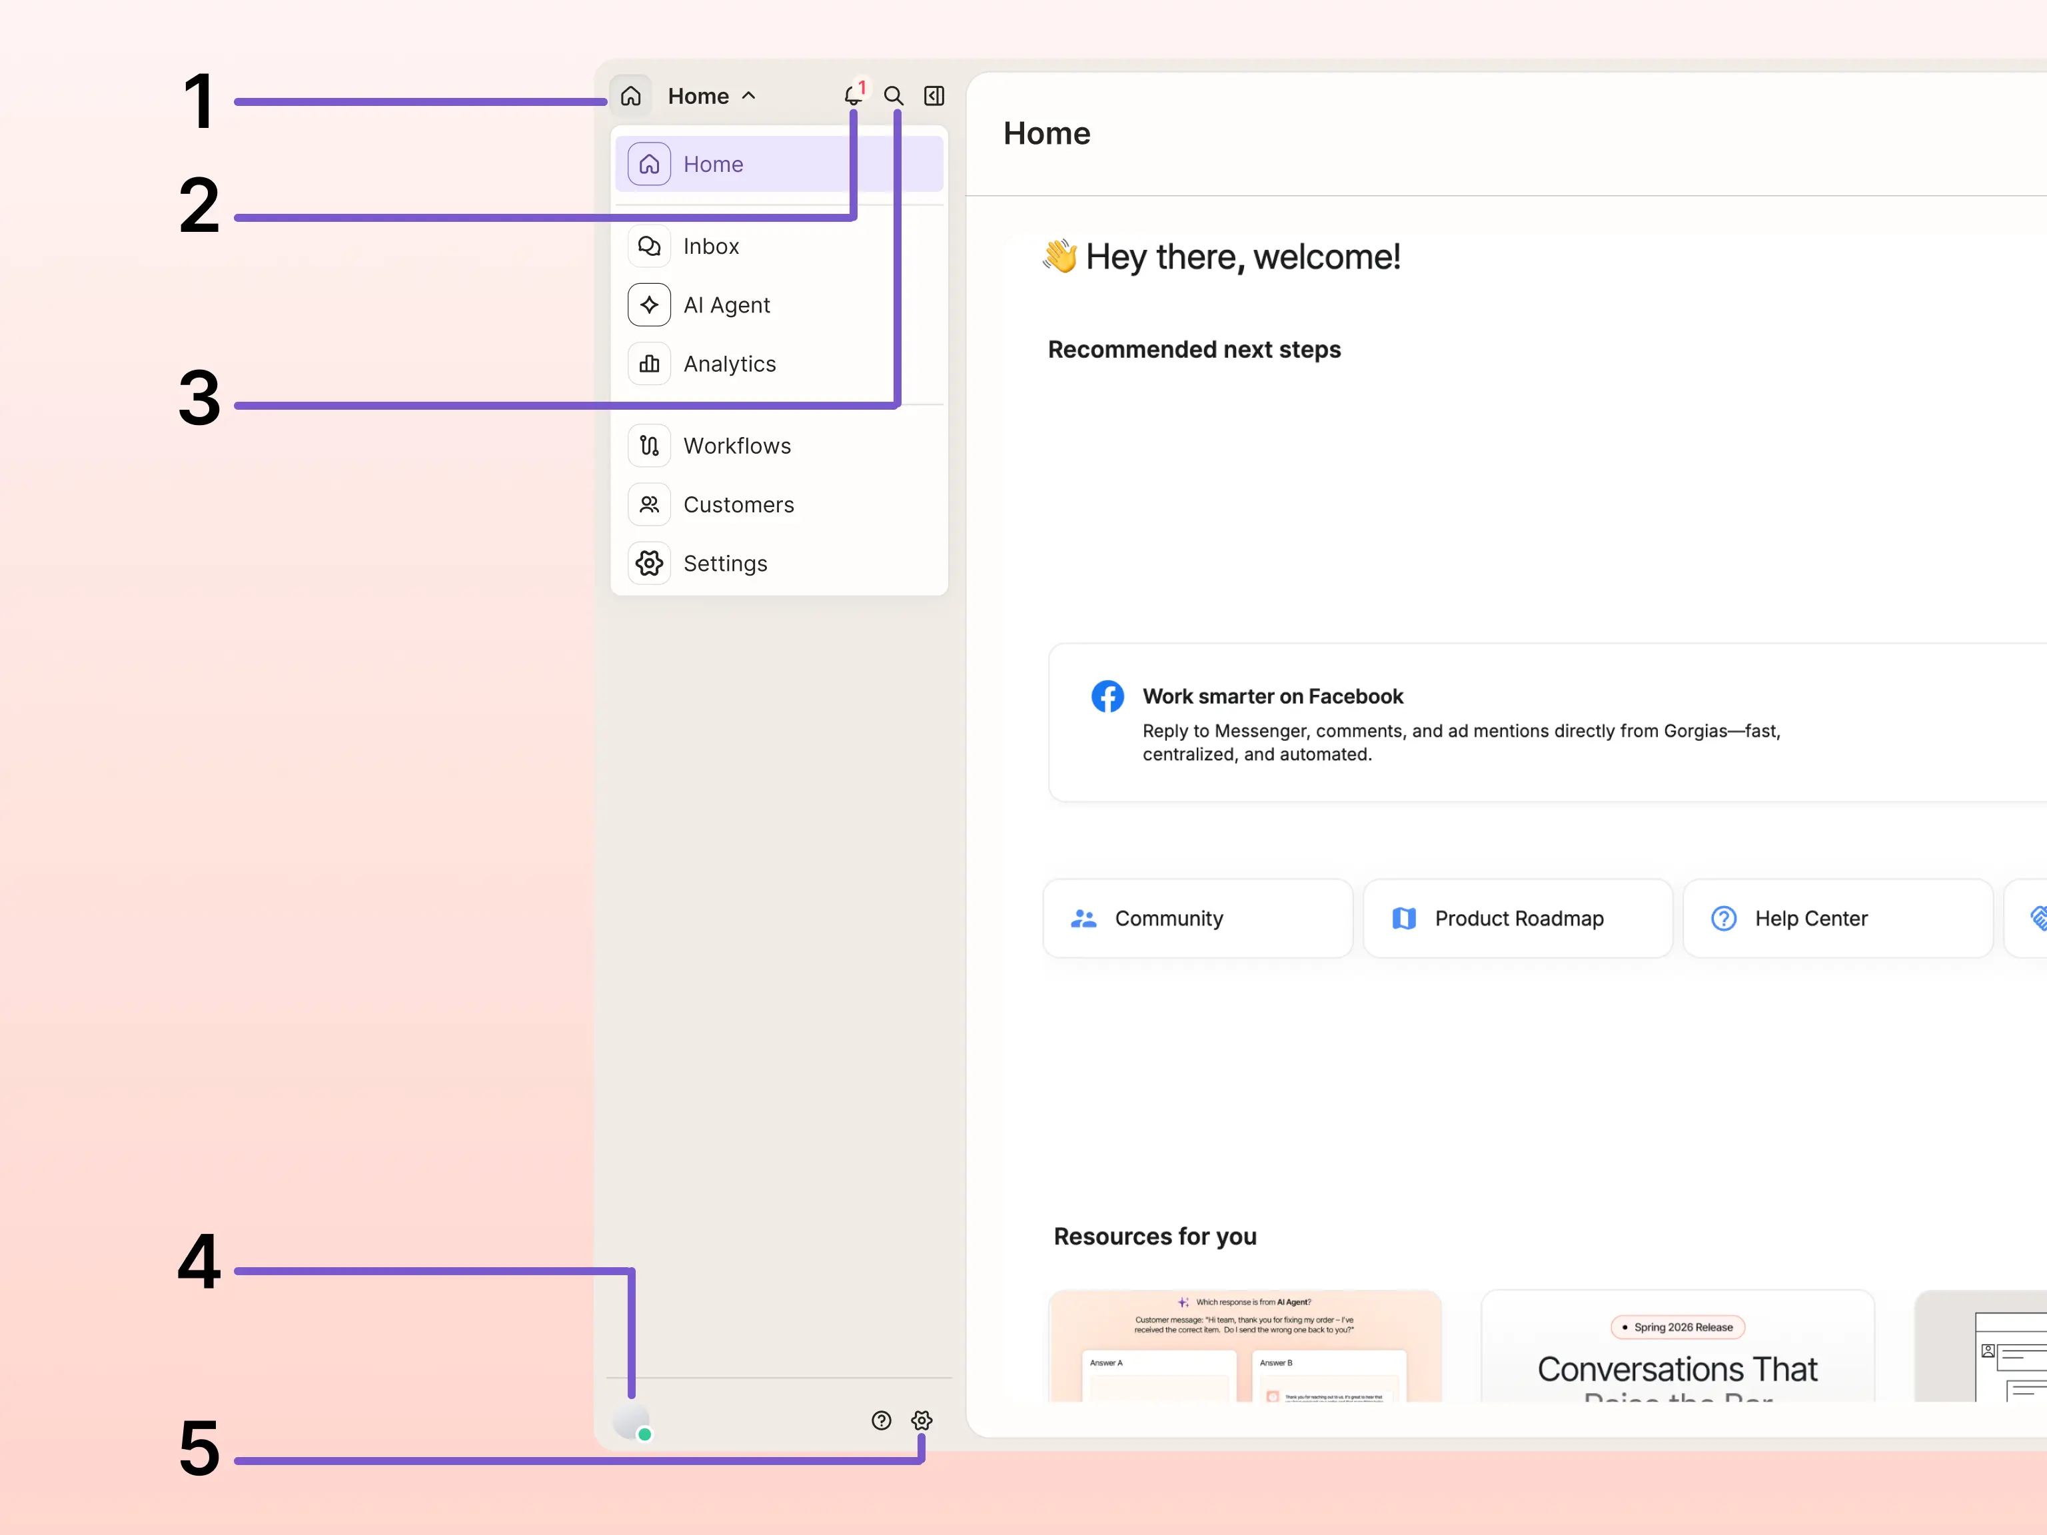Open the AI Agent response quiz thumbnail
Image resolution: width=2047 pixels, height=1535 pixels.
coord(1245,1346)
